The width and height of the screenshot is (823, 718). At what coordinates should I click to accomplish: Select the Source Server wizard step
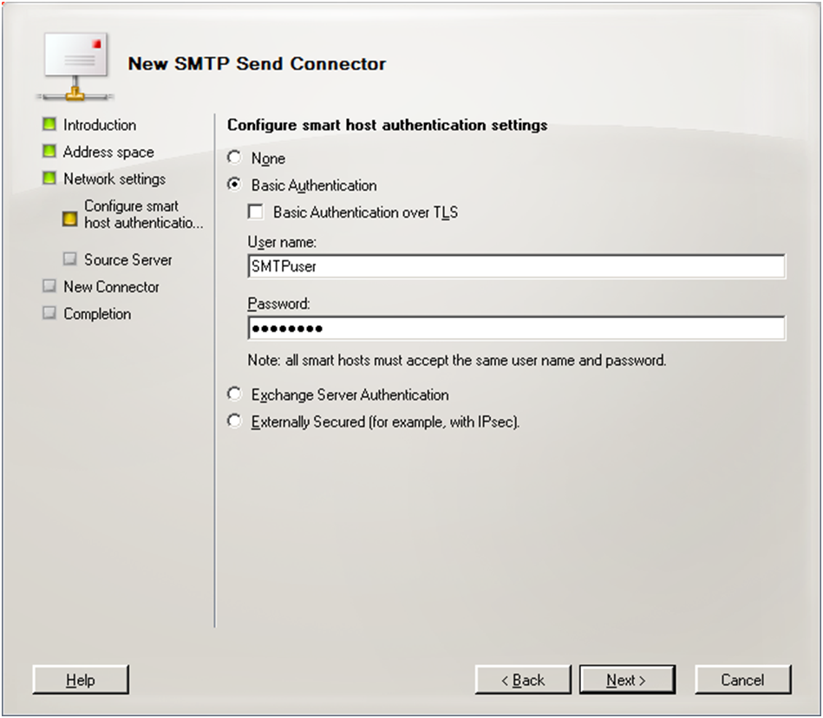point(127,258)
